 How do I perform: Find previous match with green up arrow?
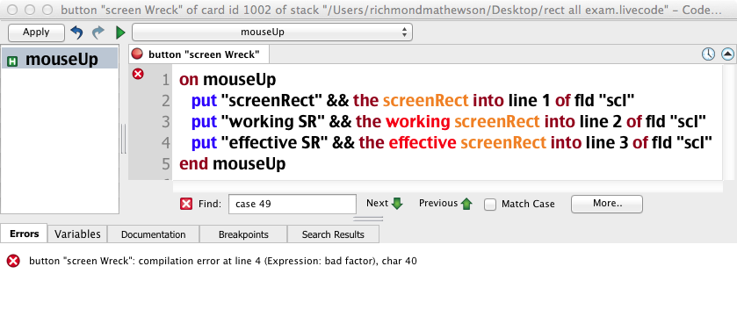point(466,204)
